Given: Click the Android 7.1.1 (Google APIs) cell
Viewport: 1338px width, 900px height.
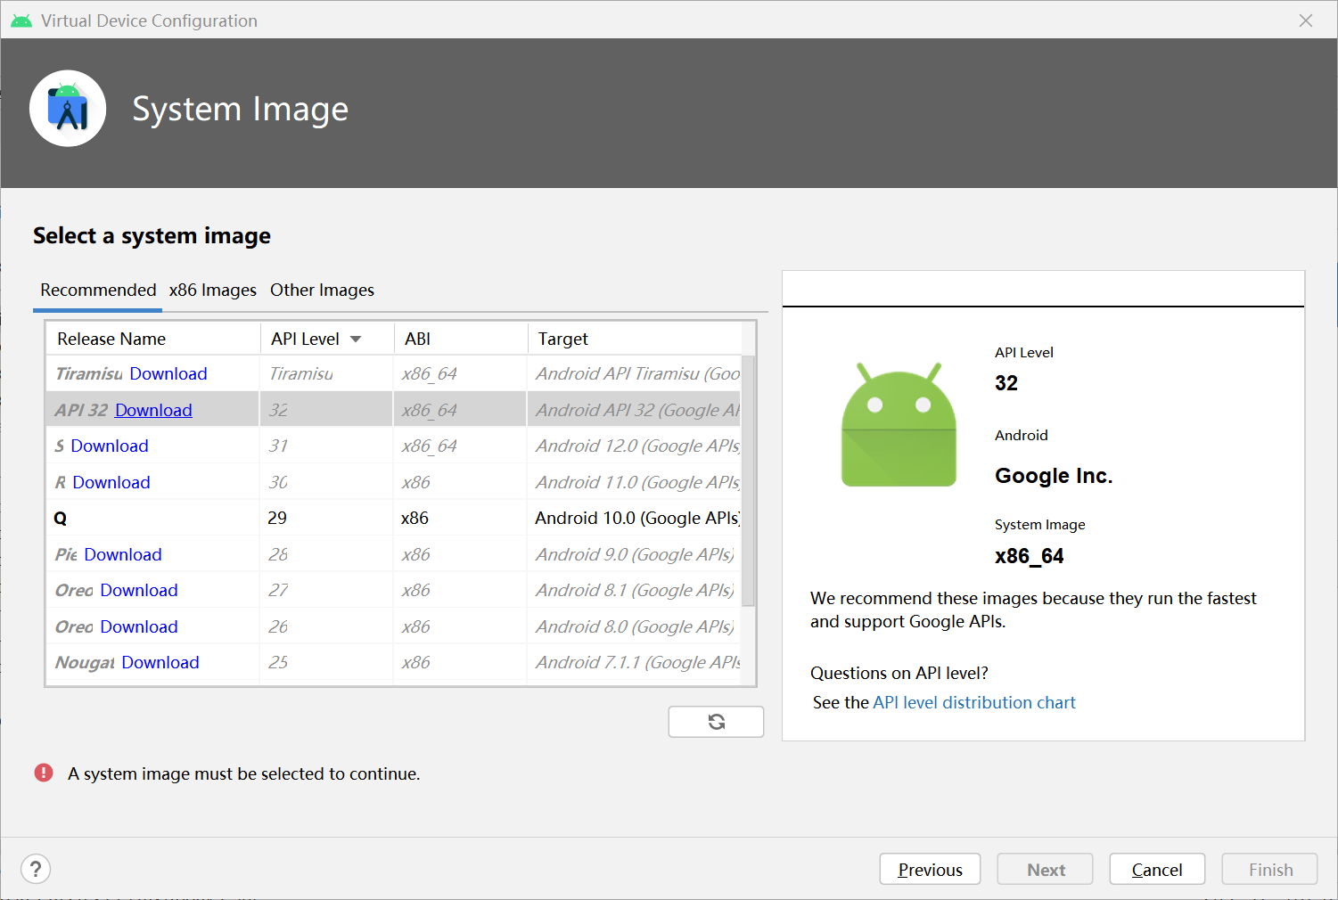Looking at the screenshot, I should 635,662.
